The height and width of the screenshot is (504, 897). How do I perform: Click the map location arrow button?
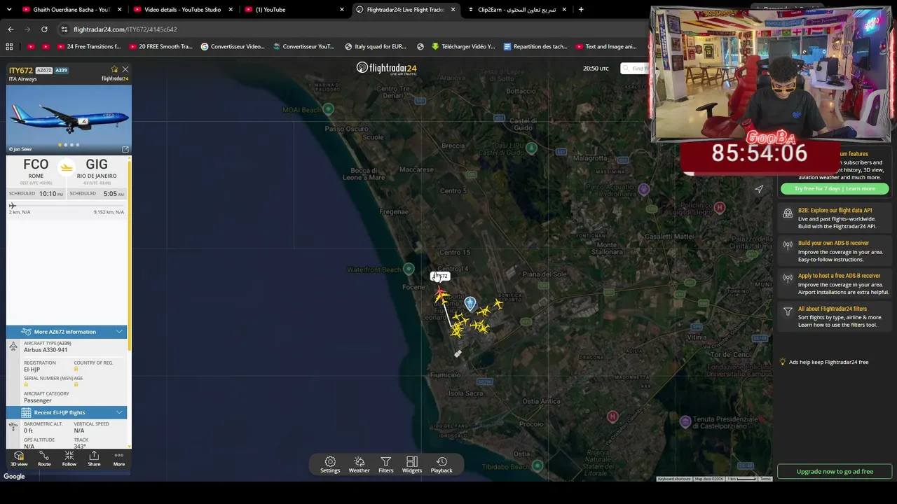click(x=759, y=189)
